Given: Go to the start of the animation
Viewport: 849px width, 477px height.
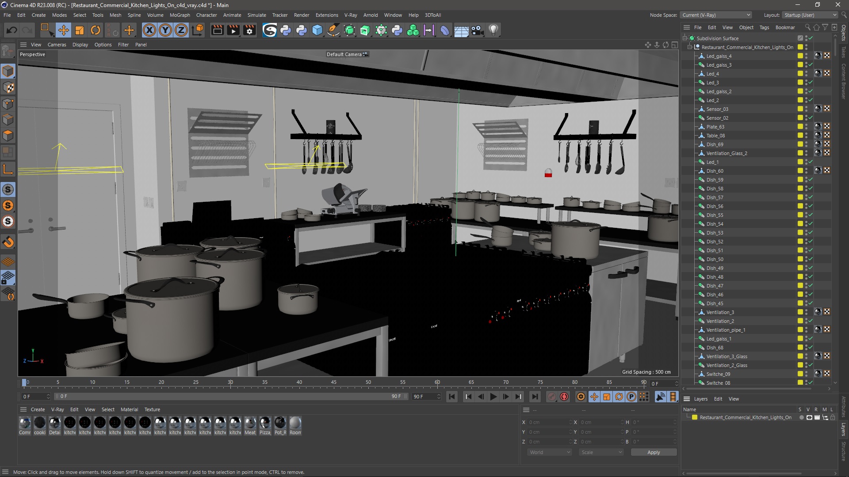Looking at the screenshot, I should tap(452, 397).
